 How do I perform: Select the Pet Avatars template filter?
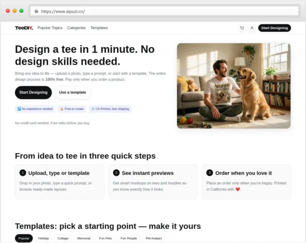click(154, 238)
